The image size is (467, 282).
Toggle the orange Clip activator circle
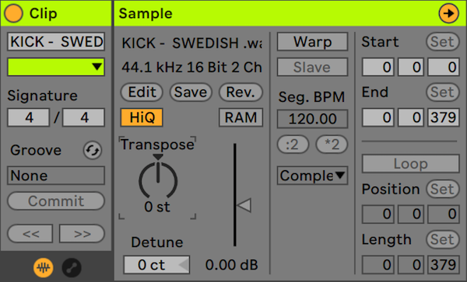coord(13,13)
